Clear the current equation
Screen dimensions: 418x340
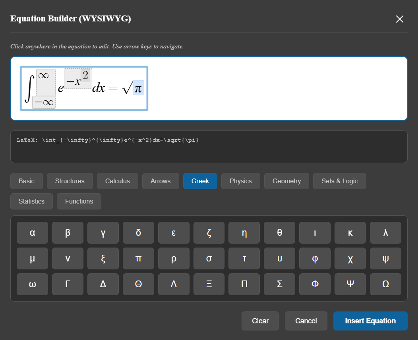[x=260, y=321]
